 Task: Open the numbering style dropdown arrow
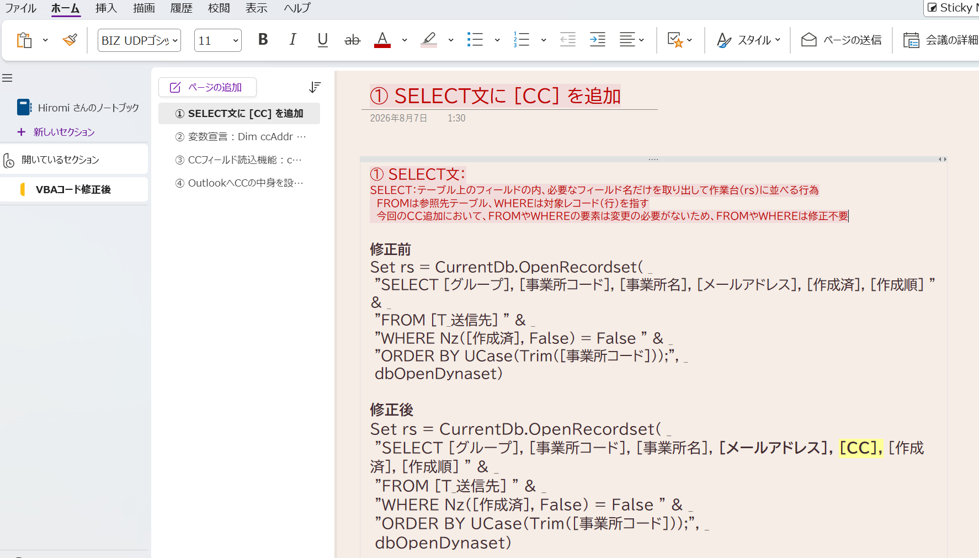pos(544,40)
